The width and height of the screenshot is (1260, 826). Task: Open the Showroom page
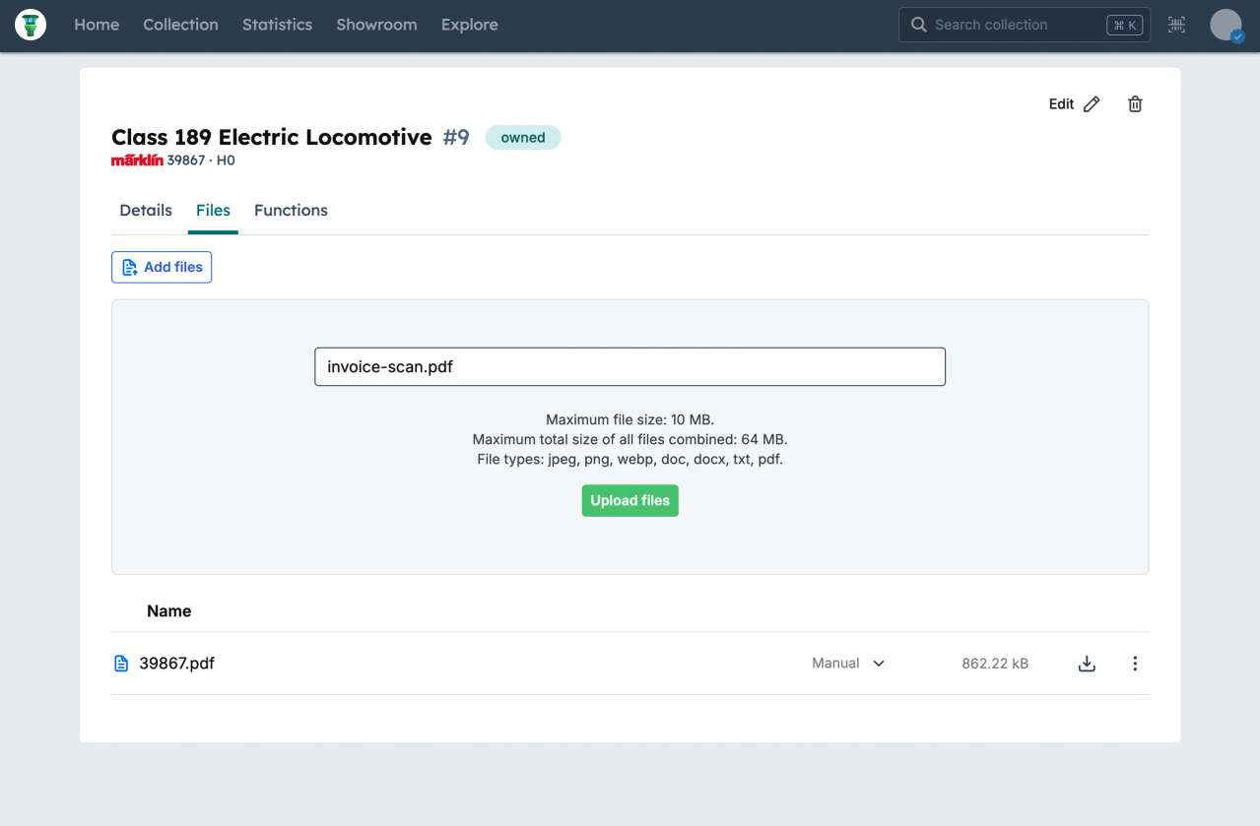coord(376,25)
